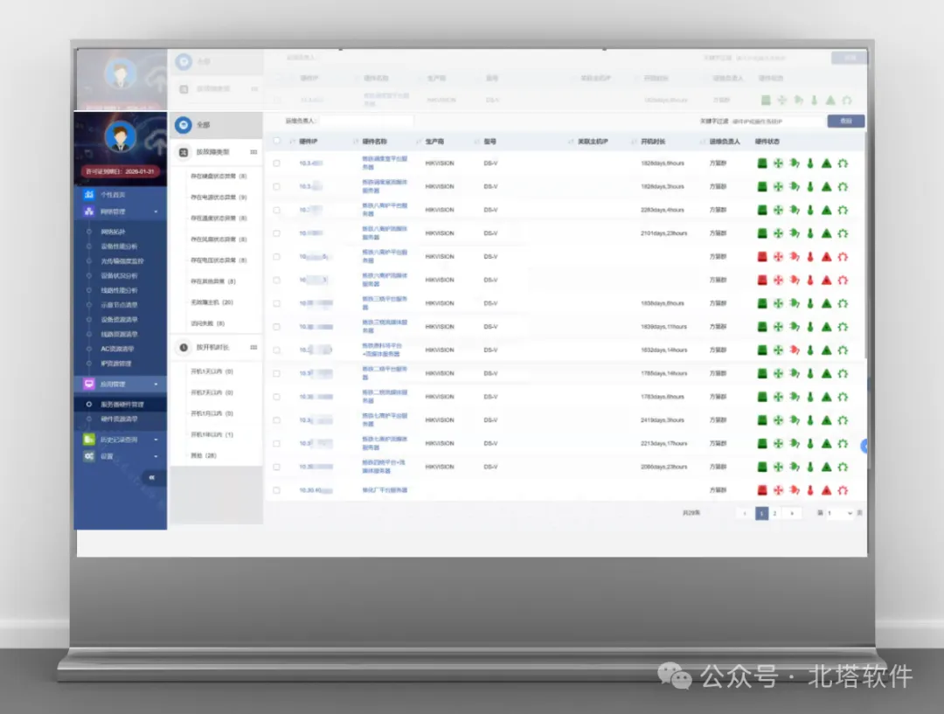Check the row with uptime 1839days,11hours
944x714 pixels.
(276, 327)
